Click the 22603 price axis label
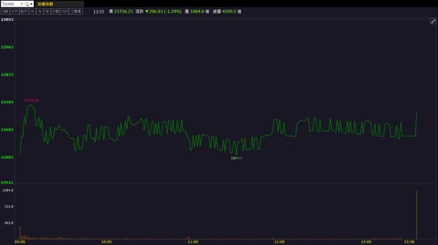Screen dimensions: 438x245 click(x=7, y=157)
